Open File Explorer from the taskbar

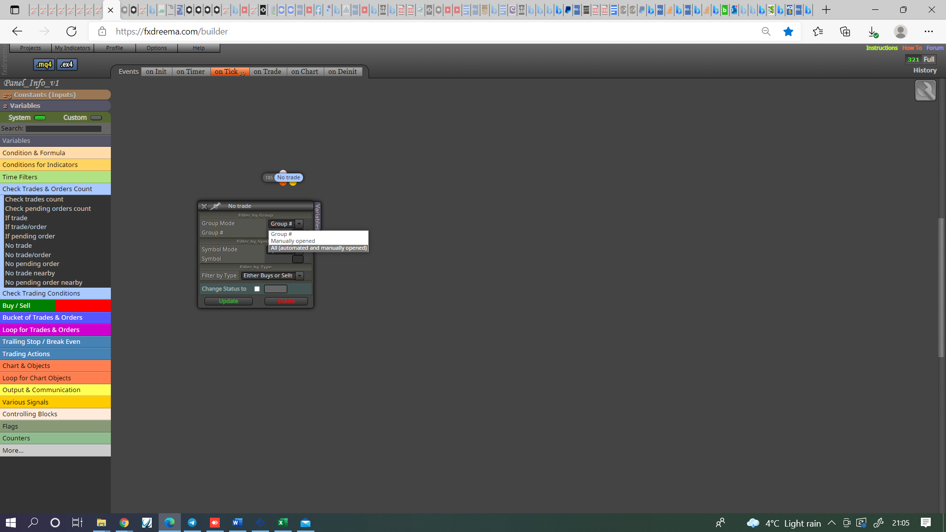[101, 523]
